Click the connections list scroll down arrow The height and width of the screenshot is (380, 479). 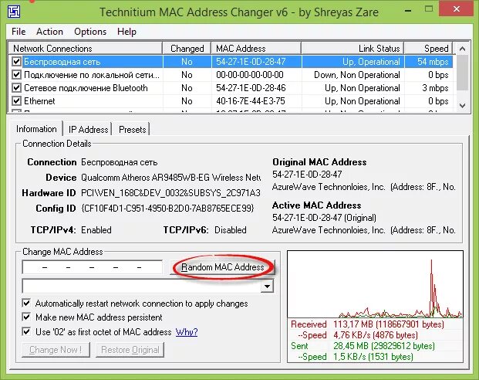point(462,106)
